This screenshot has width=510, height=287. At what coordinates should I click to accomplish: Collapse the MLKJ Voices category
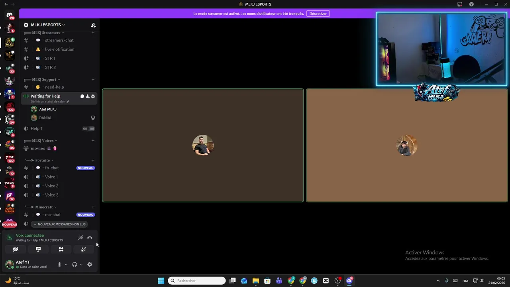click(x=43, y=140)
